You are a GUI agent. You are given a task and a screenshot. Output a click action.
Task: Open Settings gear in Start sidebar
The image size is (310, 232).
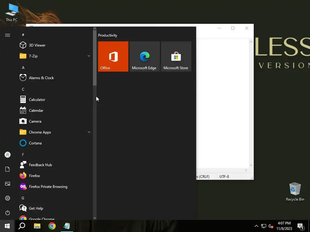pyautogui.click(x=8, y=198)
